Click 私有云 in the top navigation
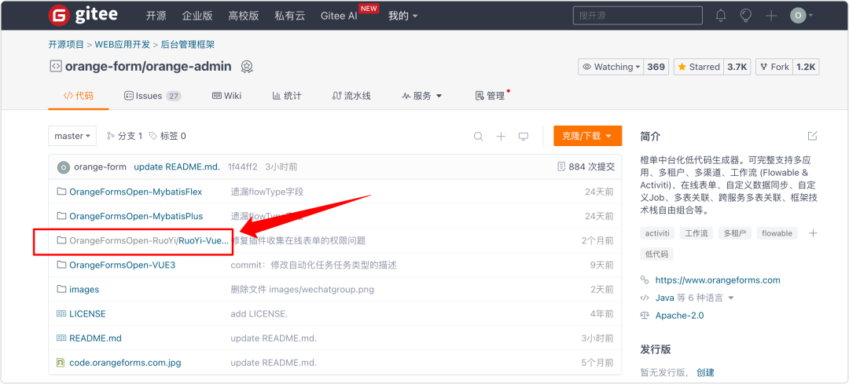The image size is (849, 384). (x=289, y=16)
